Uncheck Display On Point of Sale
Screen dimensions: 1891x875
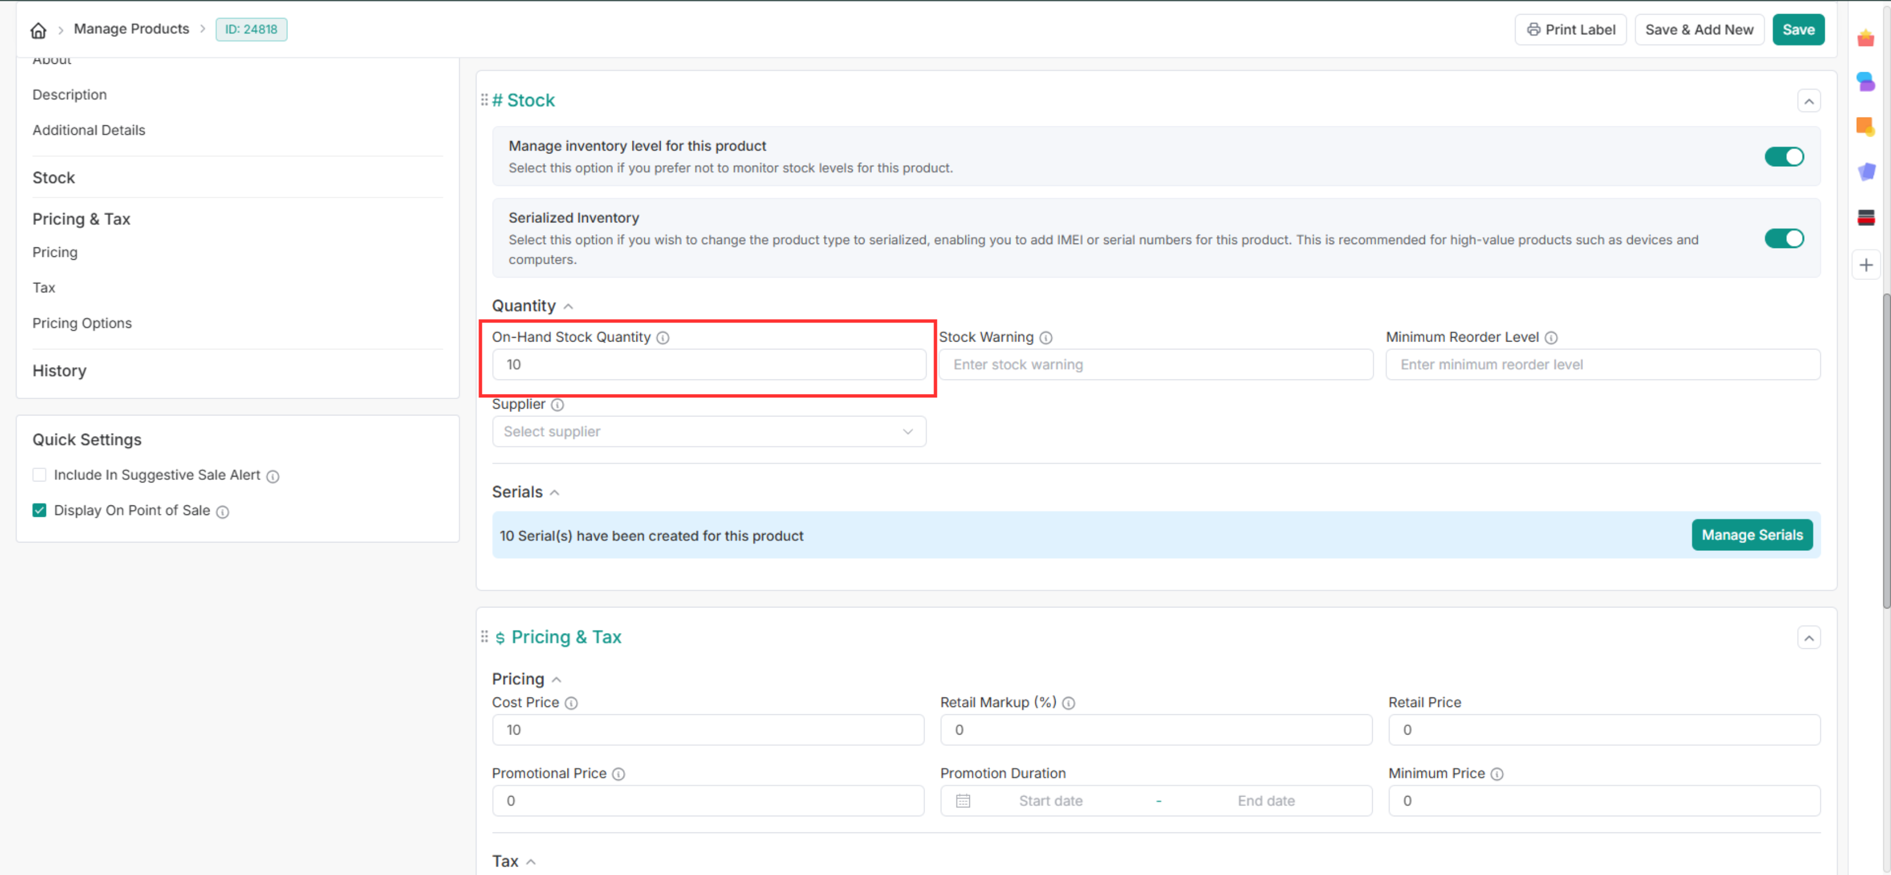[40, 510]
